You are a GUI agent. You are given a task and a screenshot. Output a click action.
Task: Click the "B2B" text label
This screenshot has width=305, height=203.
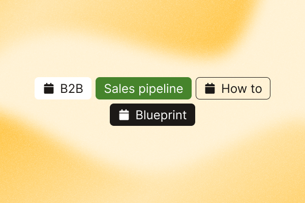(72, 89)
